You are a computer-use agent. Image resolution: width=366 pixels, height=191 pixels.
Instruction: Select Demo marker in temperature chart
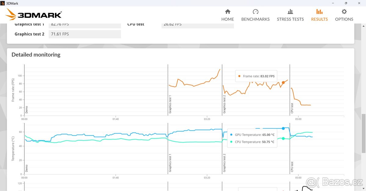click(27, 168)
